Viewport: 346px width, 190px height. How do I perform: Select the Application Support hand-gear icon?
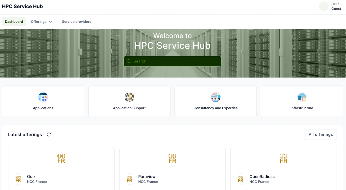[x=129, y=97]
